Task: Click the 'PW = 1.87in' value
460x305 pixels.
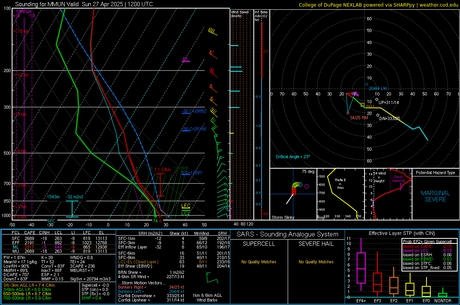Action: pyautogui.click(x=14, y=257)
